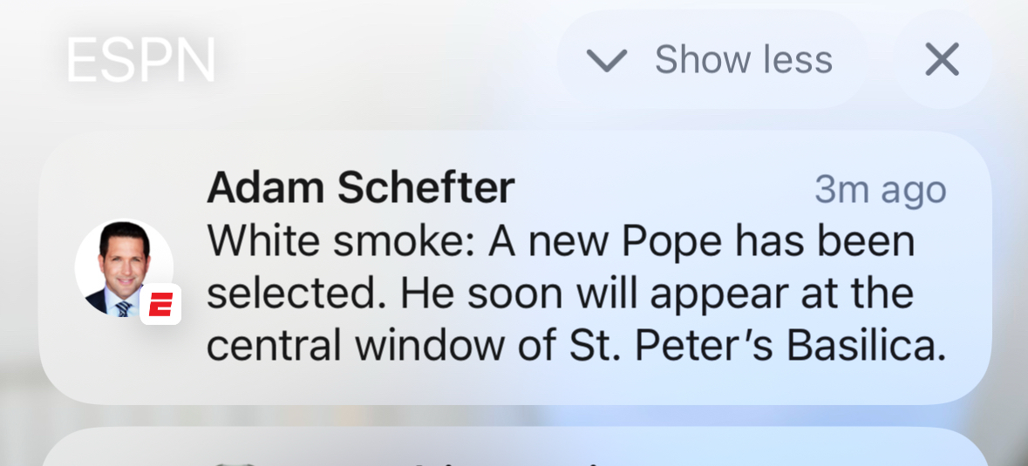This screenshot has width=1028, height=466.
Task: Tap the ESPN app group title
Action: 141,60
